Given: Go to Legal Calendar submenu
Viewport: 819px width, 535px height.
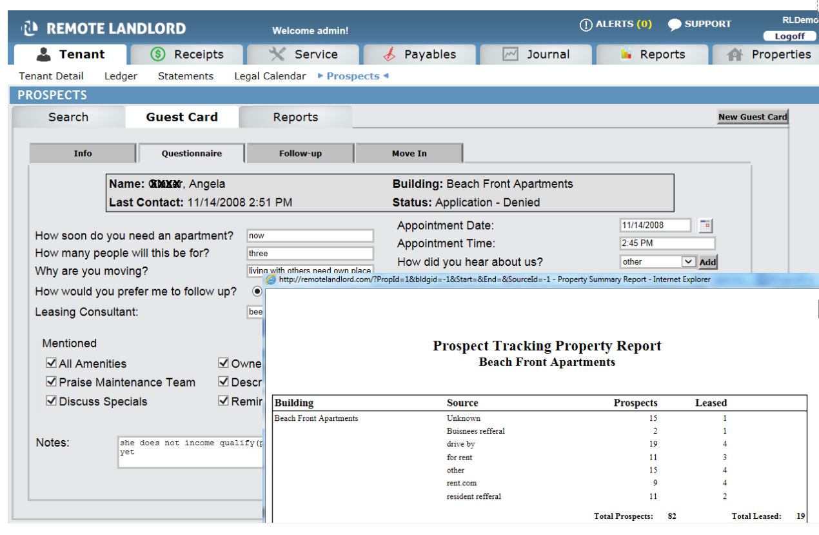Looking at the screenshot, I should coord(270,76).
